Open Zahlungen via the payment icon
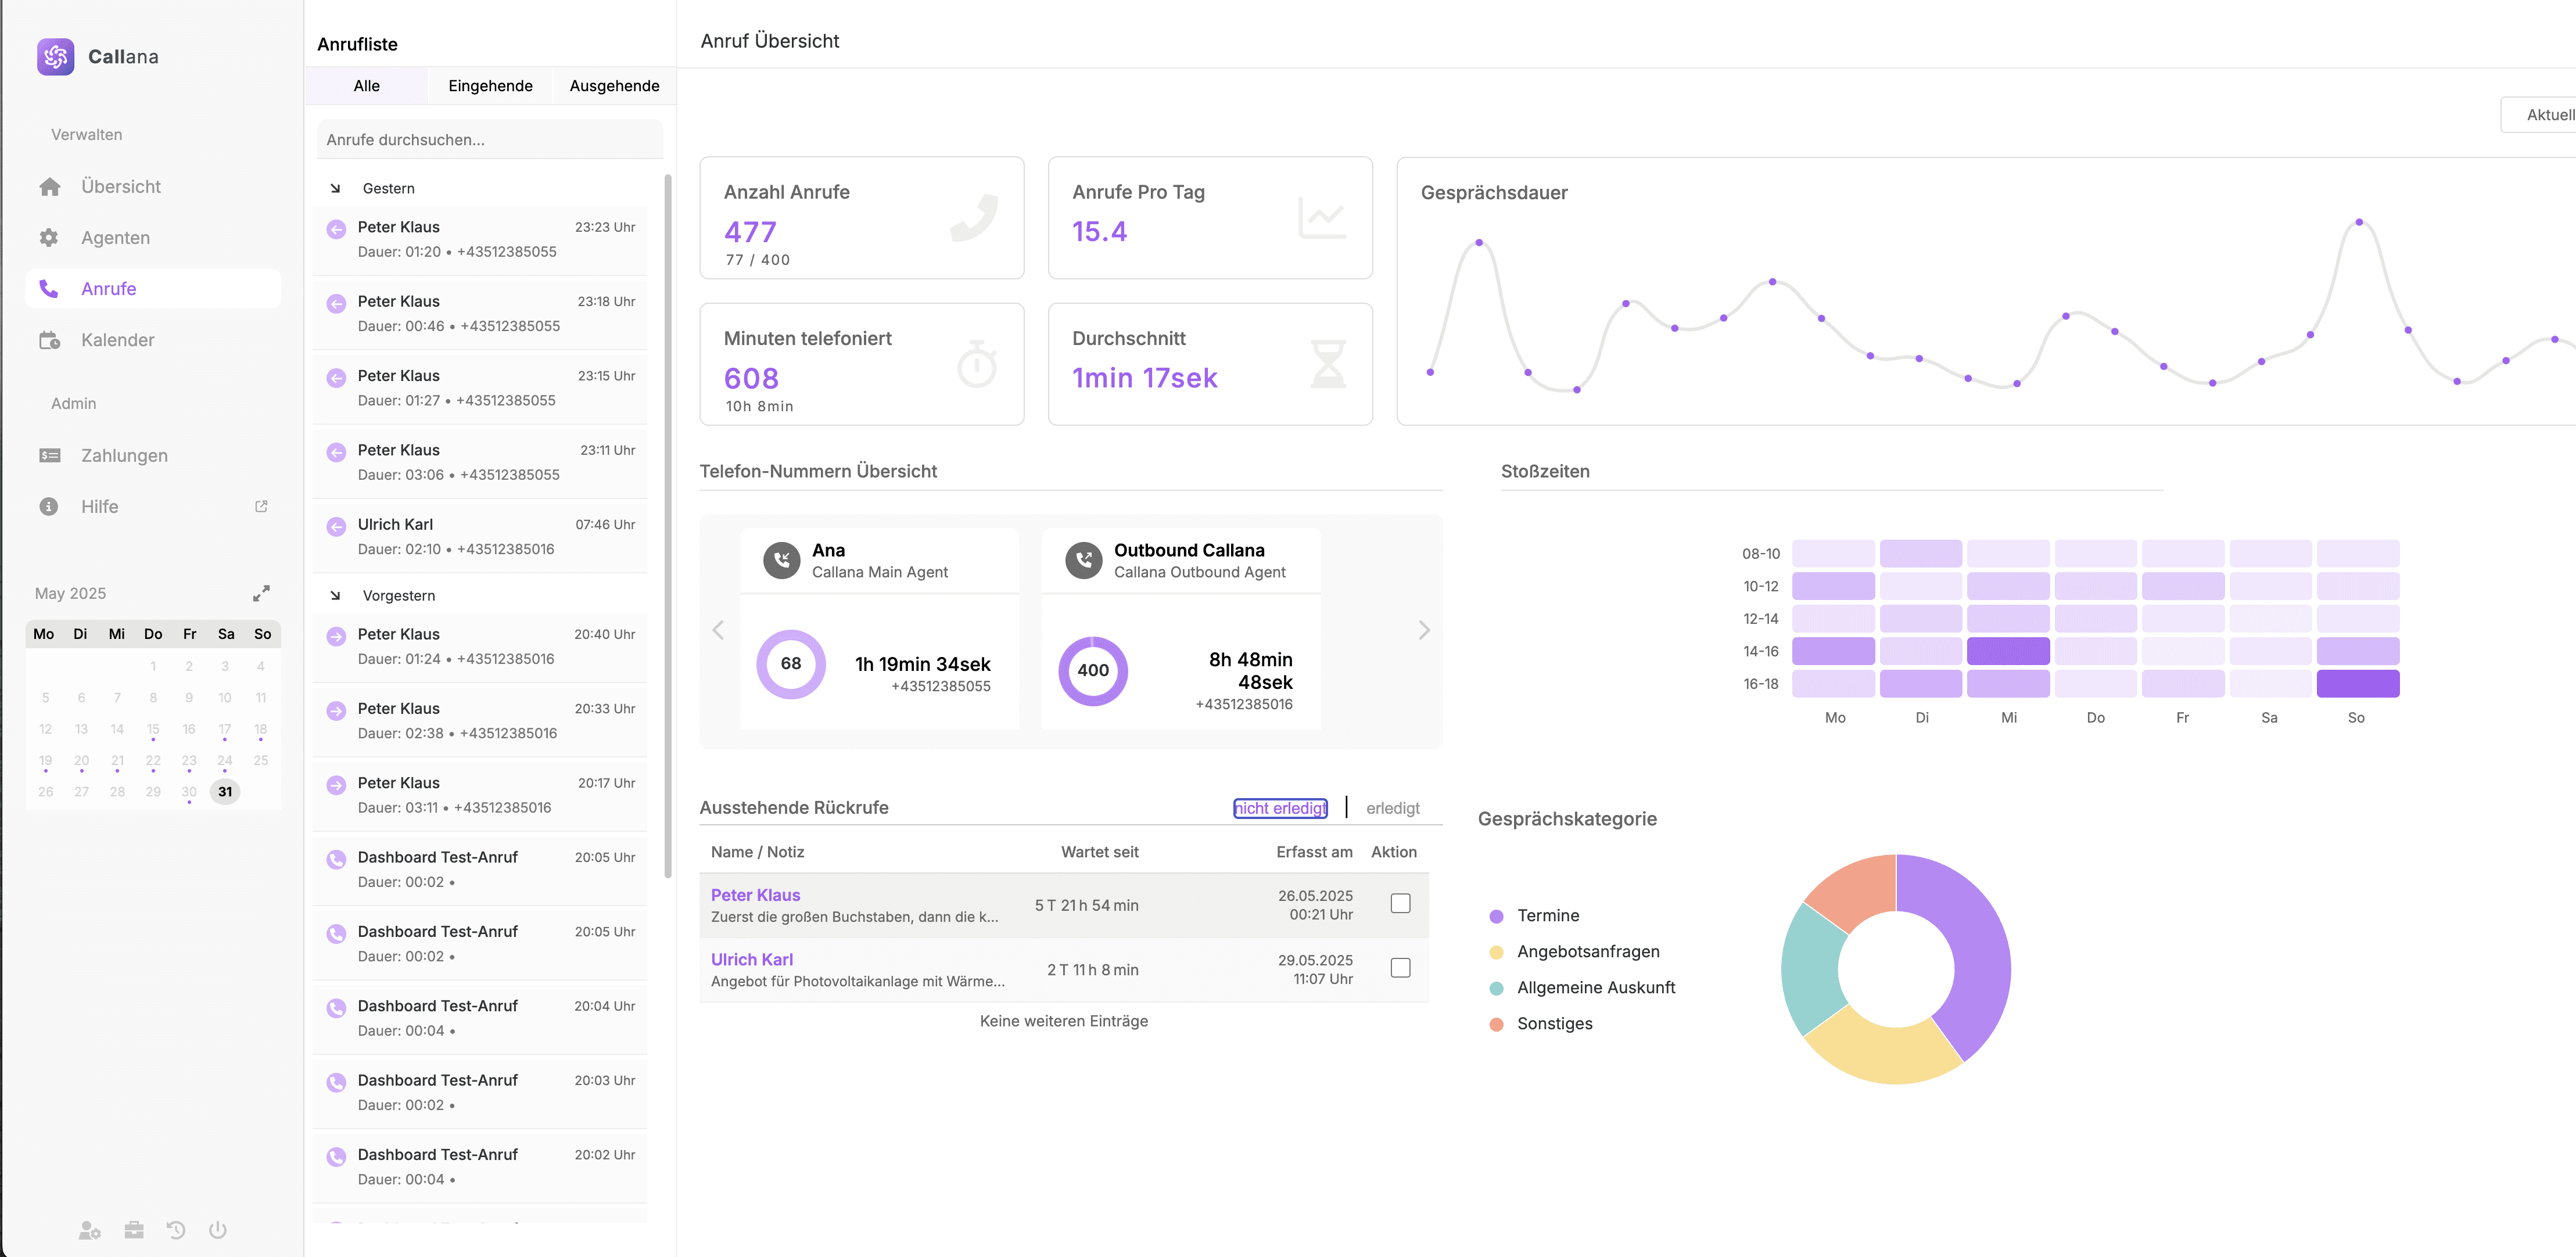Viewport: 2576px width, 1257px height. click(50, 456)
